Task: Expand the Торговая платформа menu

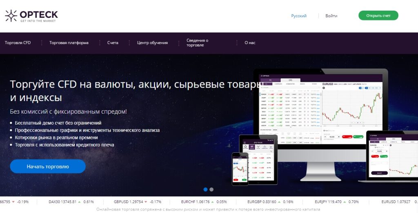Action: point(69,43)
